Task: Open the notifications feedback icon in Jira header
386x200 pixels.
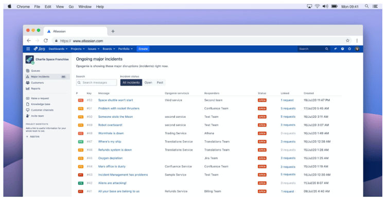Action: (x=335, y=49)
